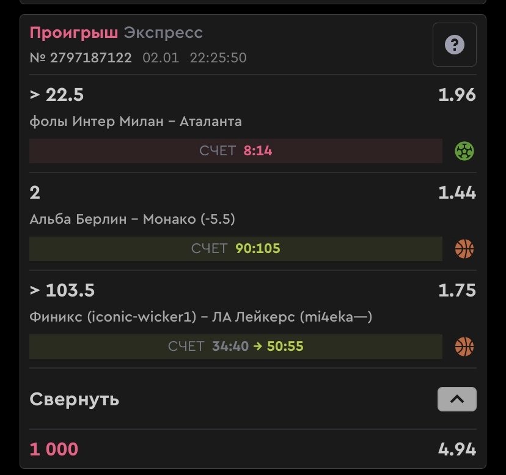Click the question mark help icon

454,45
